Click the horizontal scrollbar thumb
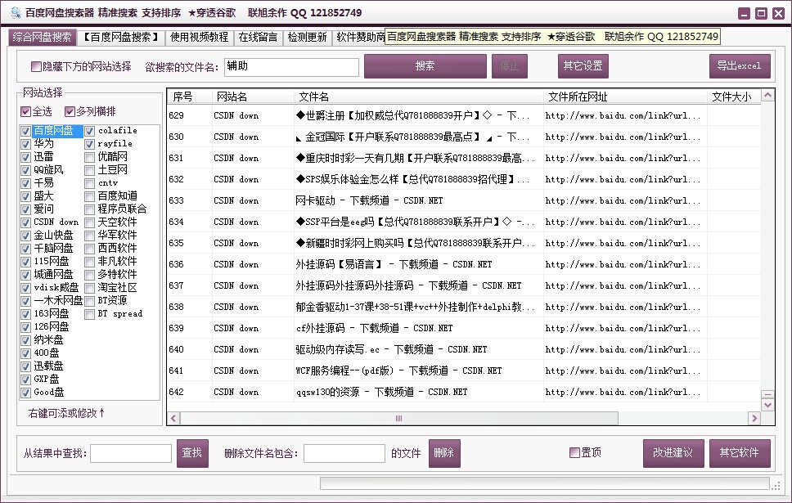The height and width of the screenshot is (503, 792). tap(399, 418)
